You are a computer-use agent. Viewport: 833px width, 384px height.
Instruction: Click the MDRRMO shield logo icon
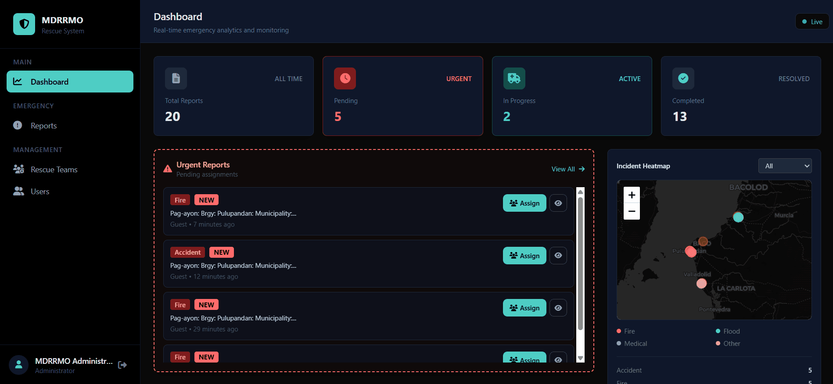24,24
